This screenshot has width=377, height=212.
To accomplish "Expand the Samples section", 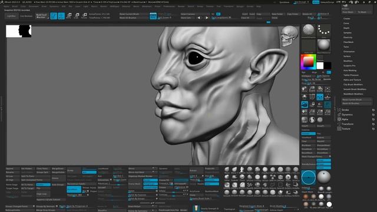I will click(x=348, y=33).
